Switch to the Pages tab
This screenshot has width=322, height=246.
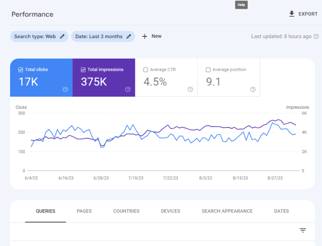coord(84,211)
